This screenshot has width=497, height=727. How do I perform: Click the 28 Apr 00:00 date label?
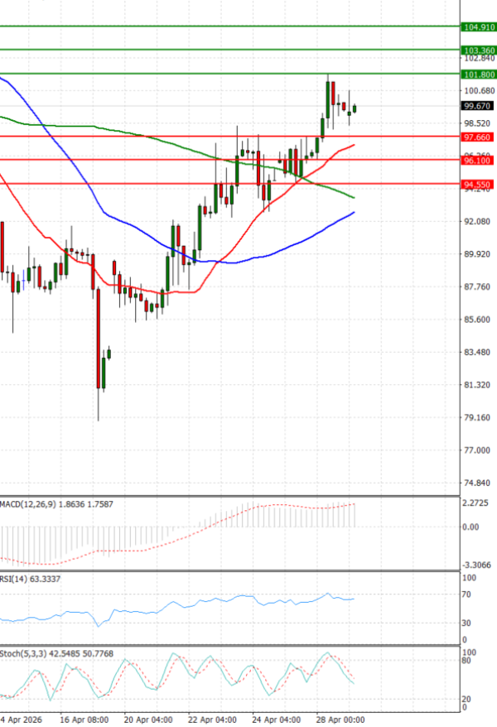click(x=341, y=720)
